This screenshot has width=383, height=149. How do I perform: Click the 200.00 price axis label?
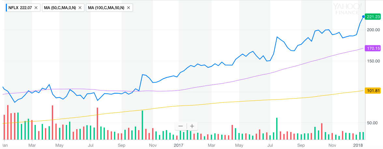point(373,30)
